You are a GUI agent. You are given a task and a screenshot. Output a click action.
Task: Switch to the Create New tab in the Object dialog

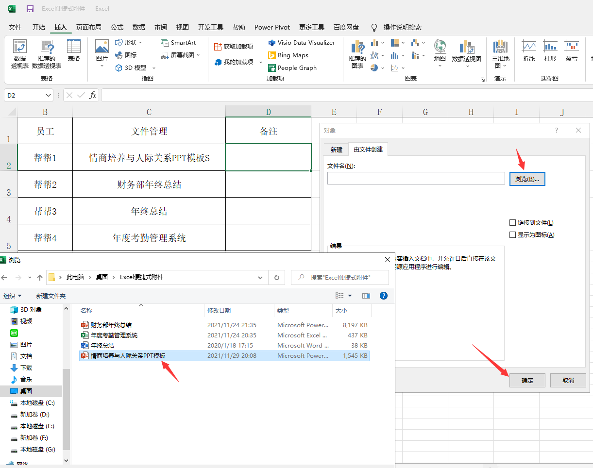337,150
